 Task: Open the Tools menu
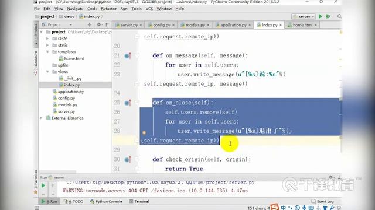pyautogui.click(x=137, y=9)
